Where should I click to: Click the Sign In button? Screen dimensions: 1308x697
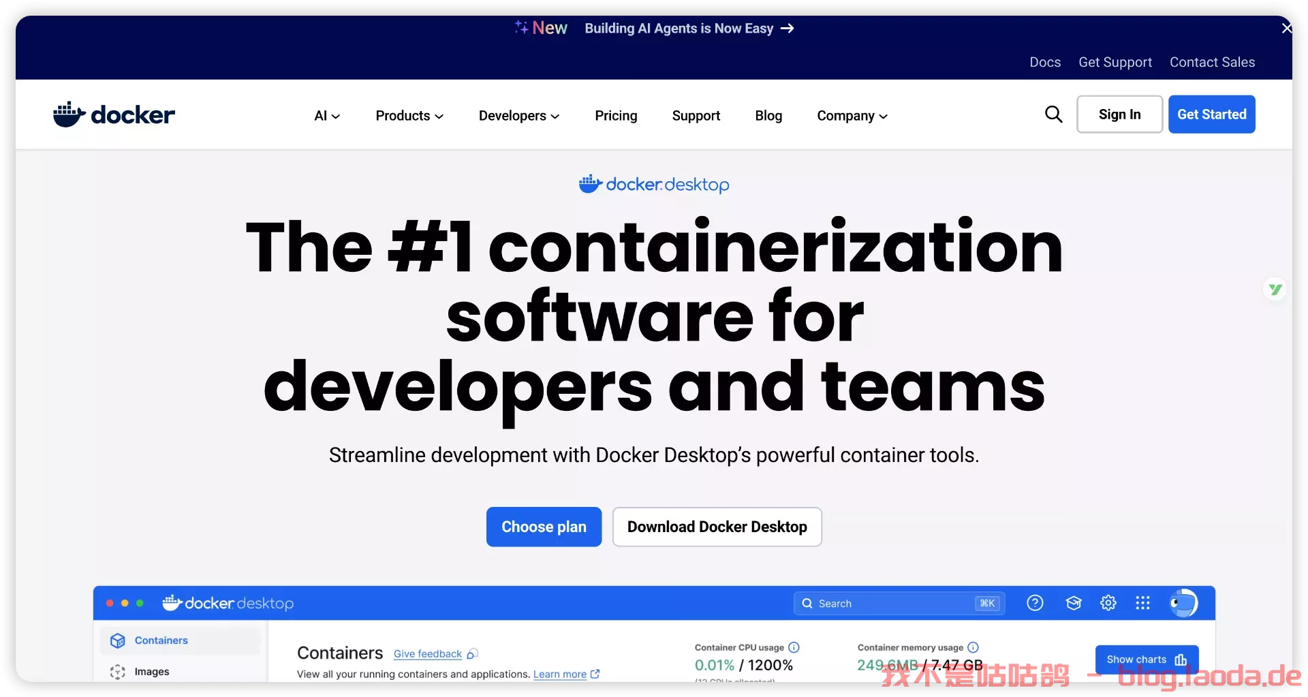point(1119,114)
